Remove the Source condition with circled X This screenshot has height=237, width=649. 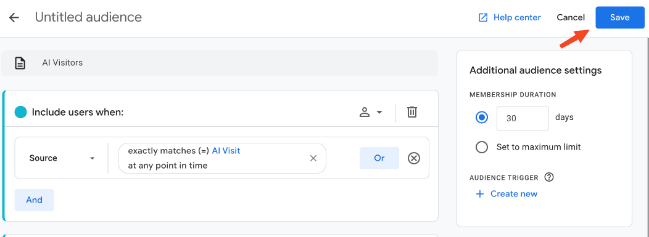click(414, 158)
